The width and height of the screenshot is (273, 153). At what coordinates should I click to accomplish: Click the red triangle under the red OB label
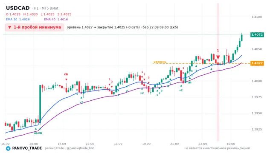point(66,79)
